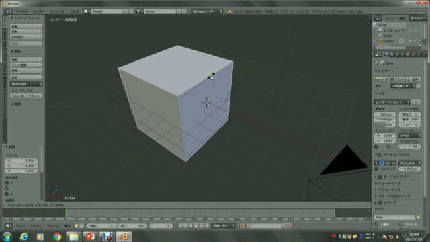Click the レンダ render image button

[382, 79]
